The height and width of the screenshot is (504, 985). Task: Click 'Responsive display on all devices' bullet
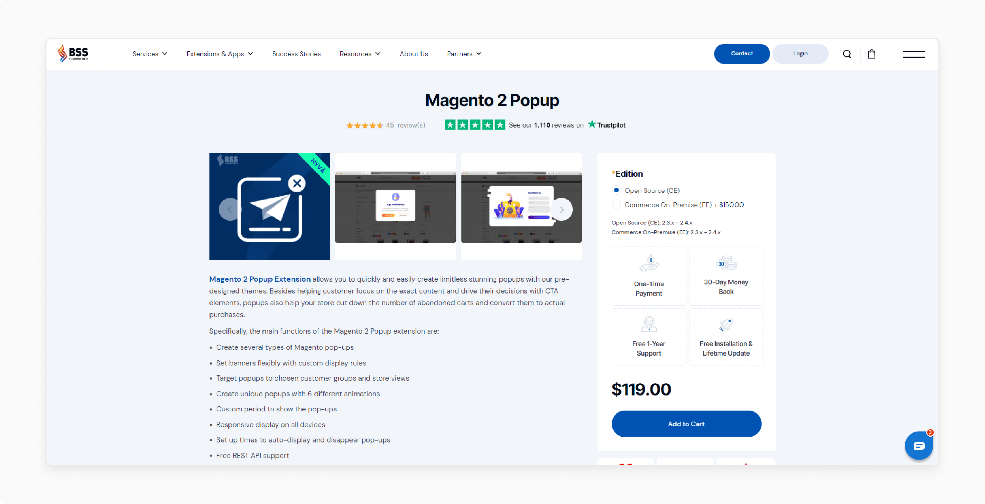[x=271, y=425]
